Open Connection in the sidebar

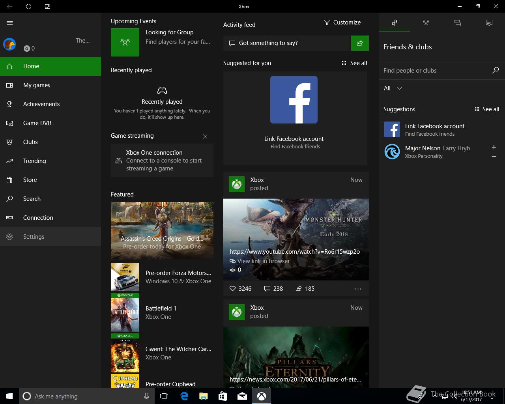(x=50, y=218)
